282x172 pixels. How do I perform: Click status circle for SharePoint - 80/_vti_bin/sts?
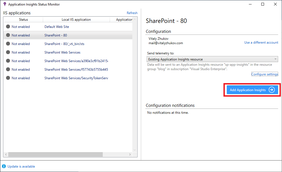(8, 44)
